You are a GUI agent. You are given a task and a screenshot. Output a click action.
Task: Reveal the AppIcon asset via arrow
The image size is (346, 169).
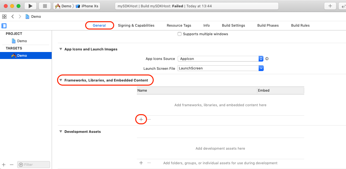pos(267,59)
